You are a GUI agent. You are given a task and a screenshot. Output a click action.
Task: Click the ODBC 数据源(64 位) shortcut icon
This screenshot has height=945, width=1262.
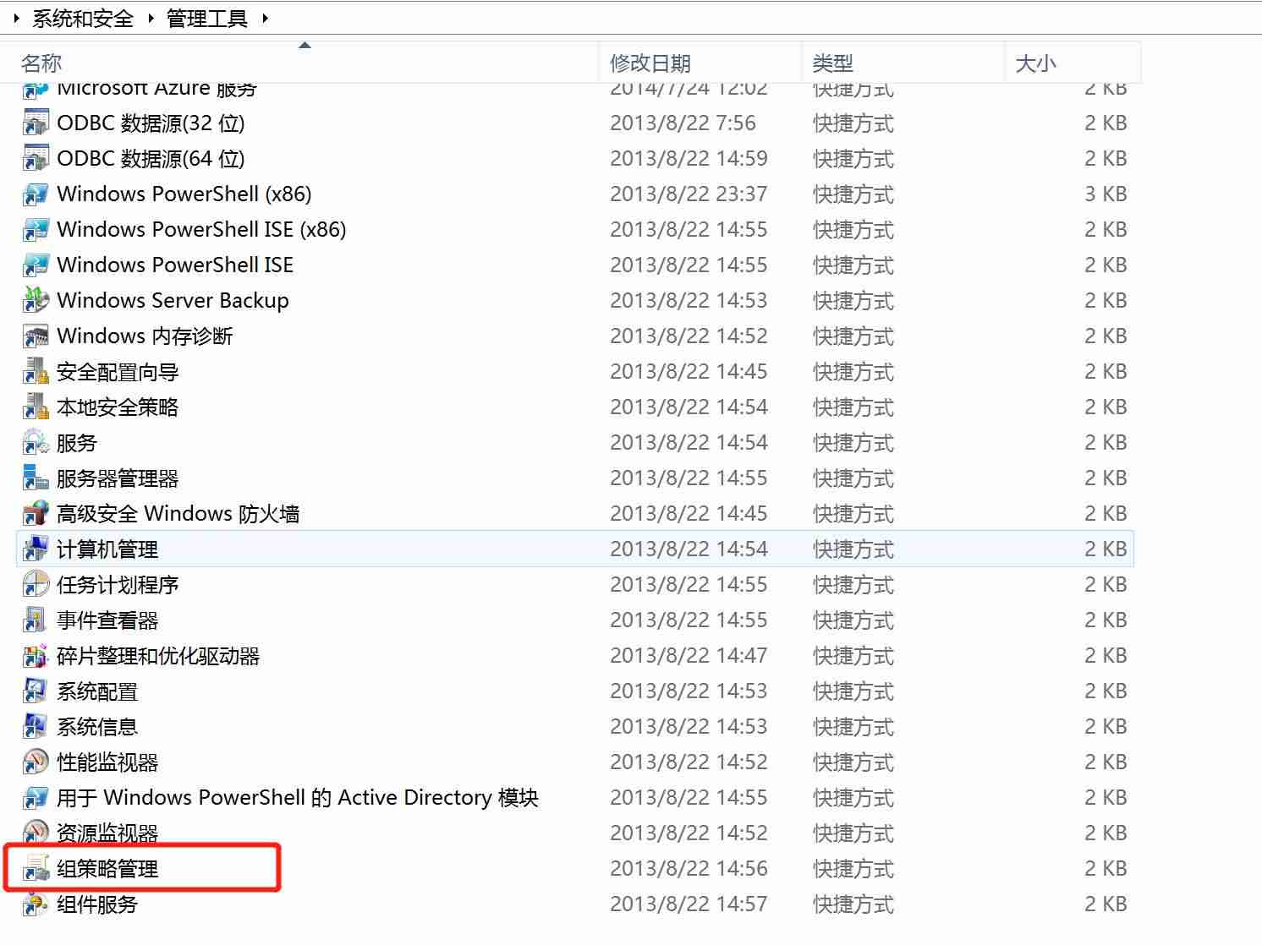coord(36,159)
